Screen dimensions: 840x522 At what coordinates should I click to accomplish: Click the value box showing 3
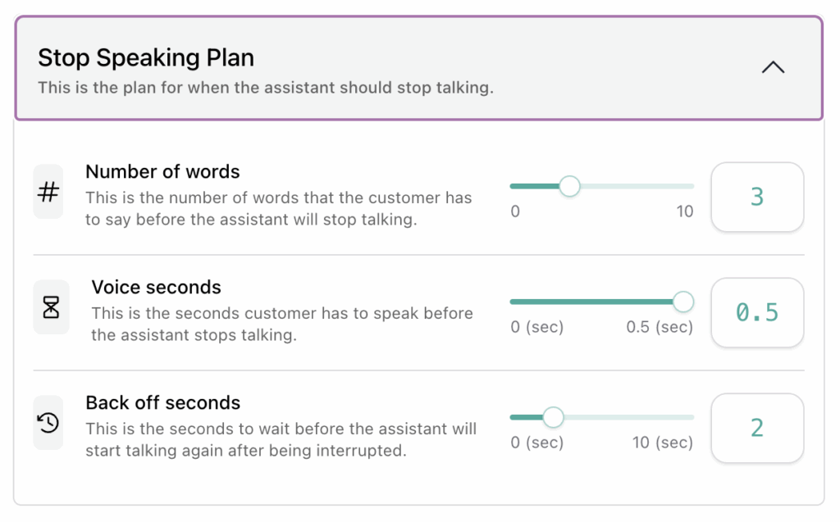(756, 197)
